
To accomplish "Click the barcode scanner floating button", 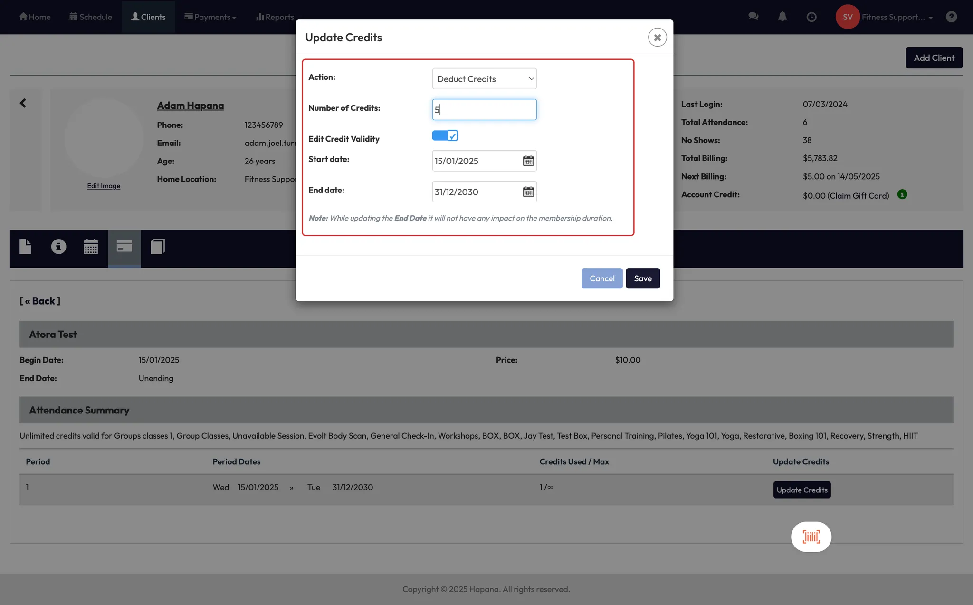I will [x=811, y=537].
